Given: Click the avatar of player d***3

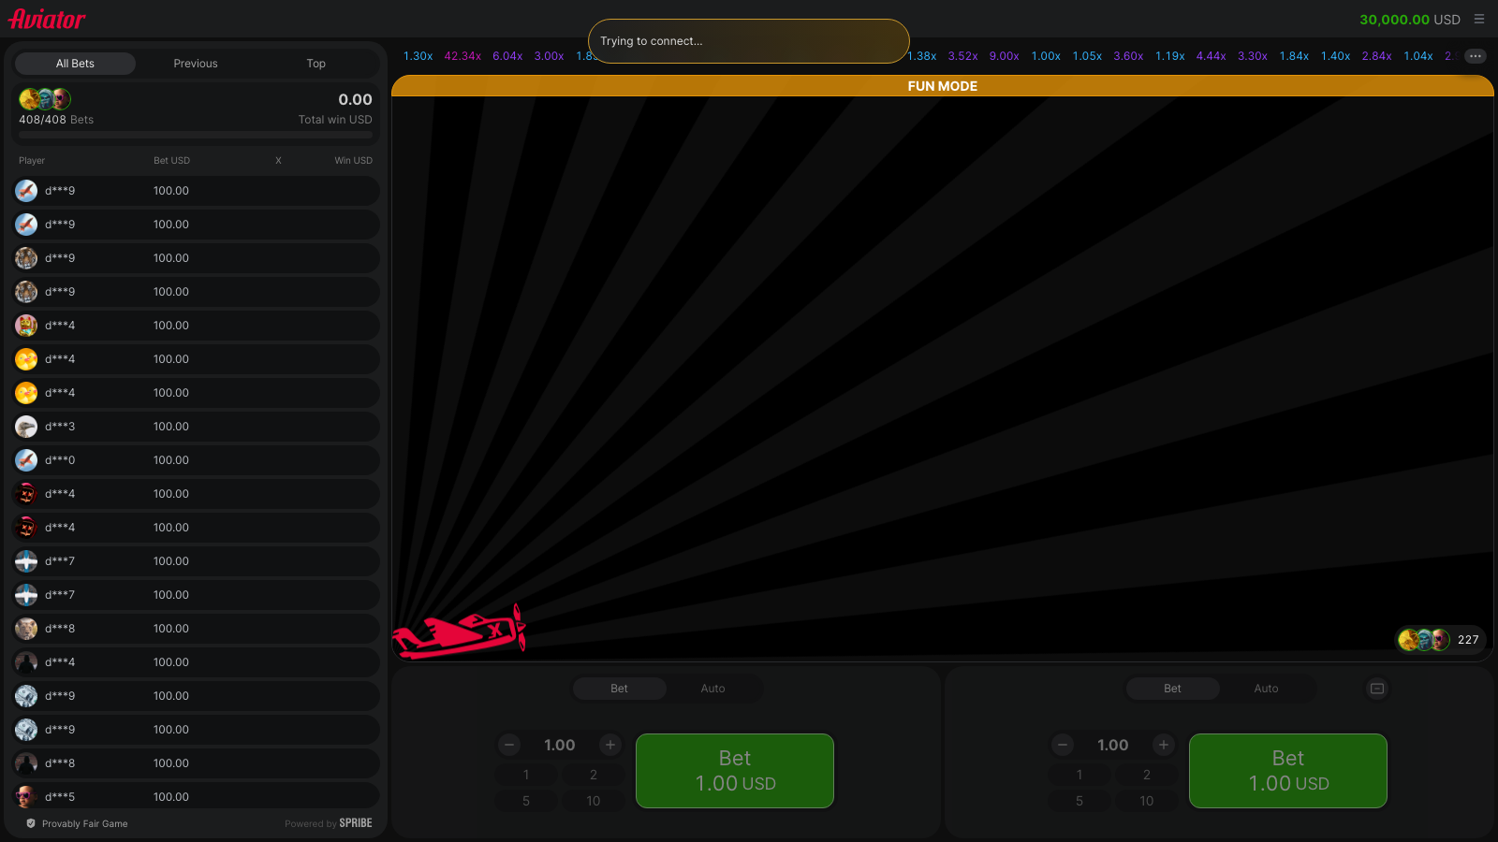Looking at the screenshot, I should click(26, 427).
